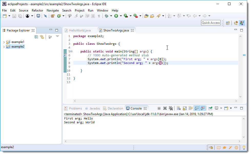Viewport: 251px width, 155px height.
Task: Click the Skip All Breakpoints icon
Action: (45, 16)
